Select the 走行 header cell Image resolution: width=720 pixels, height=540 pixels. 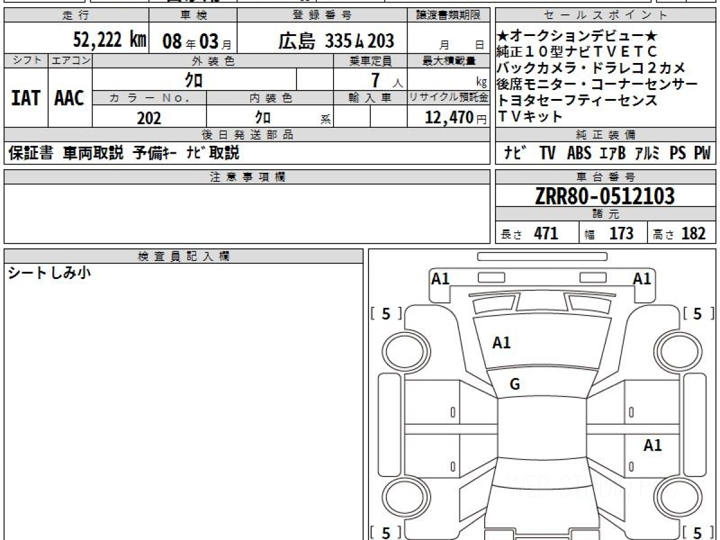(76, 16)
